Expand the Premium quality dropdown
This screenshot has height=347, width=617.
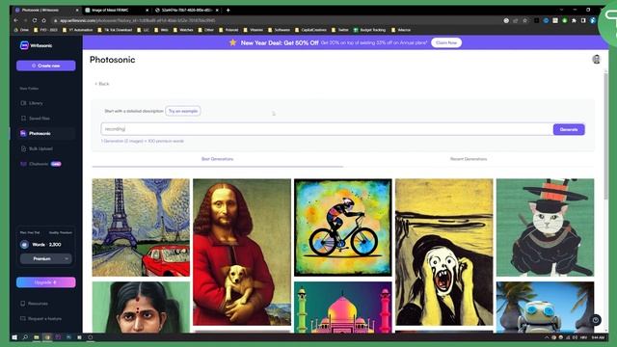(45, 259)
